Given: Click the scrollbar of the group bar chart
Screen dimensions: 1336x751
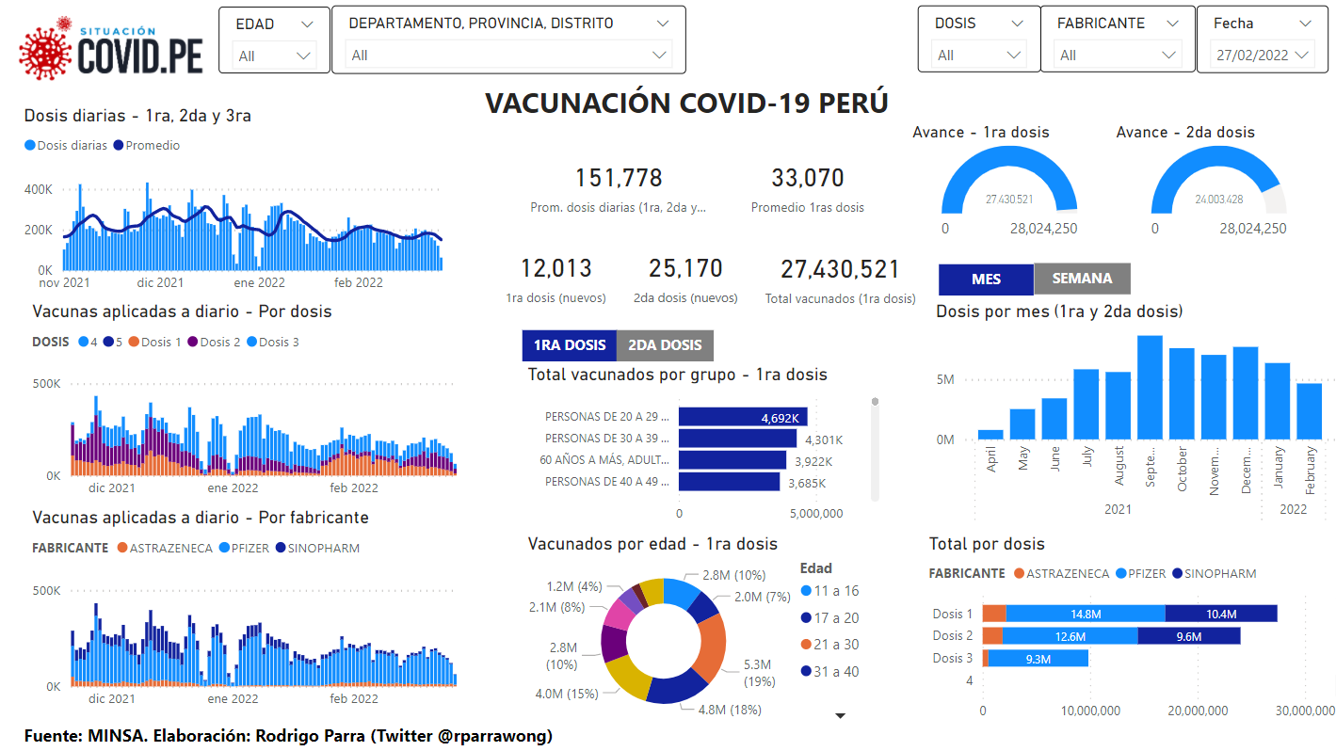Looking at the screenshot, I should (x=875, y=449).
